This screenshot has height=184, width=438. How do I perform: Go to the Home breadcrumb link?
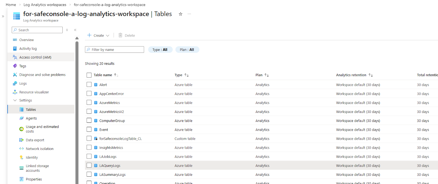(11, 5)
